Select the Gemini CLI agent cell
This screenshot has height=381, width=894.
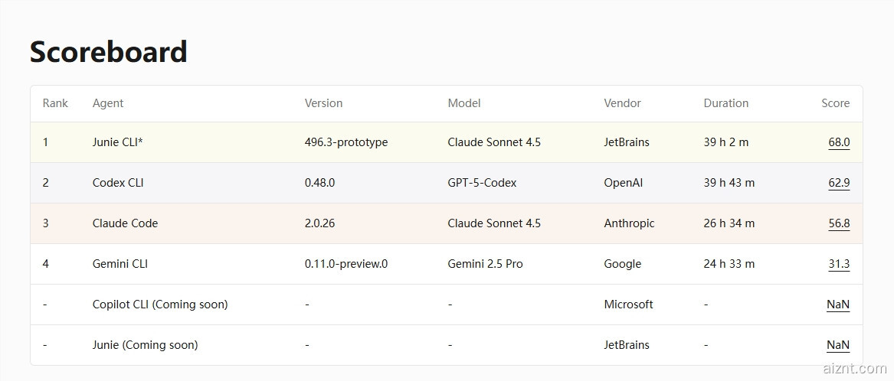120,264
